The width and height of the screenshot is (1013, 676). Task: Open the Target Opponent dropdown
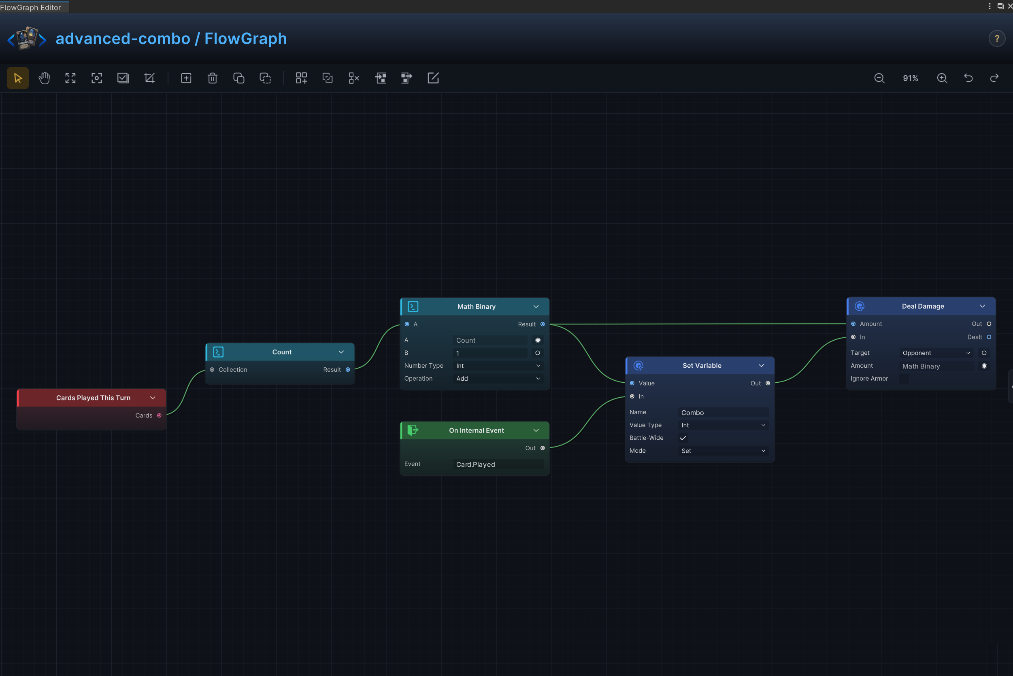coord(936,353)
